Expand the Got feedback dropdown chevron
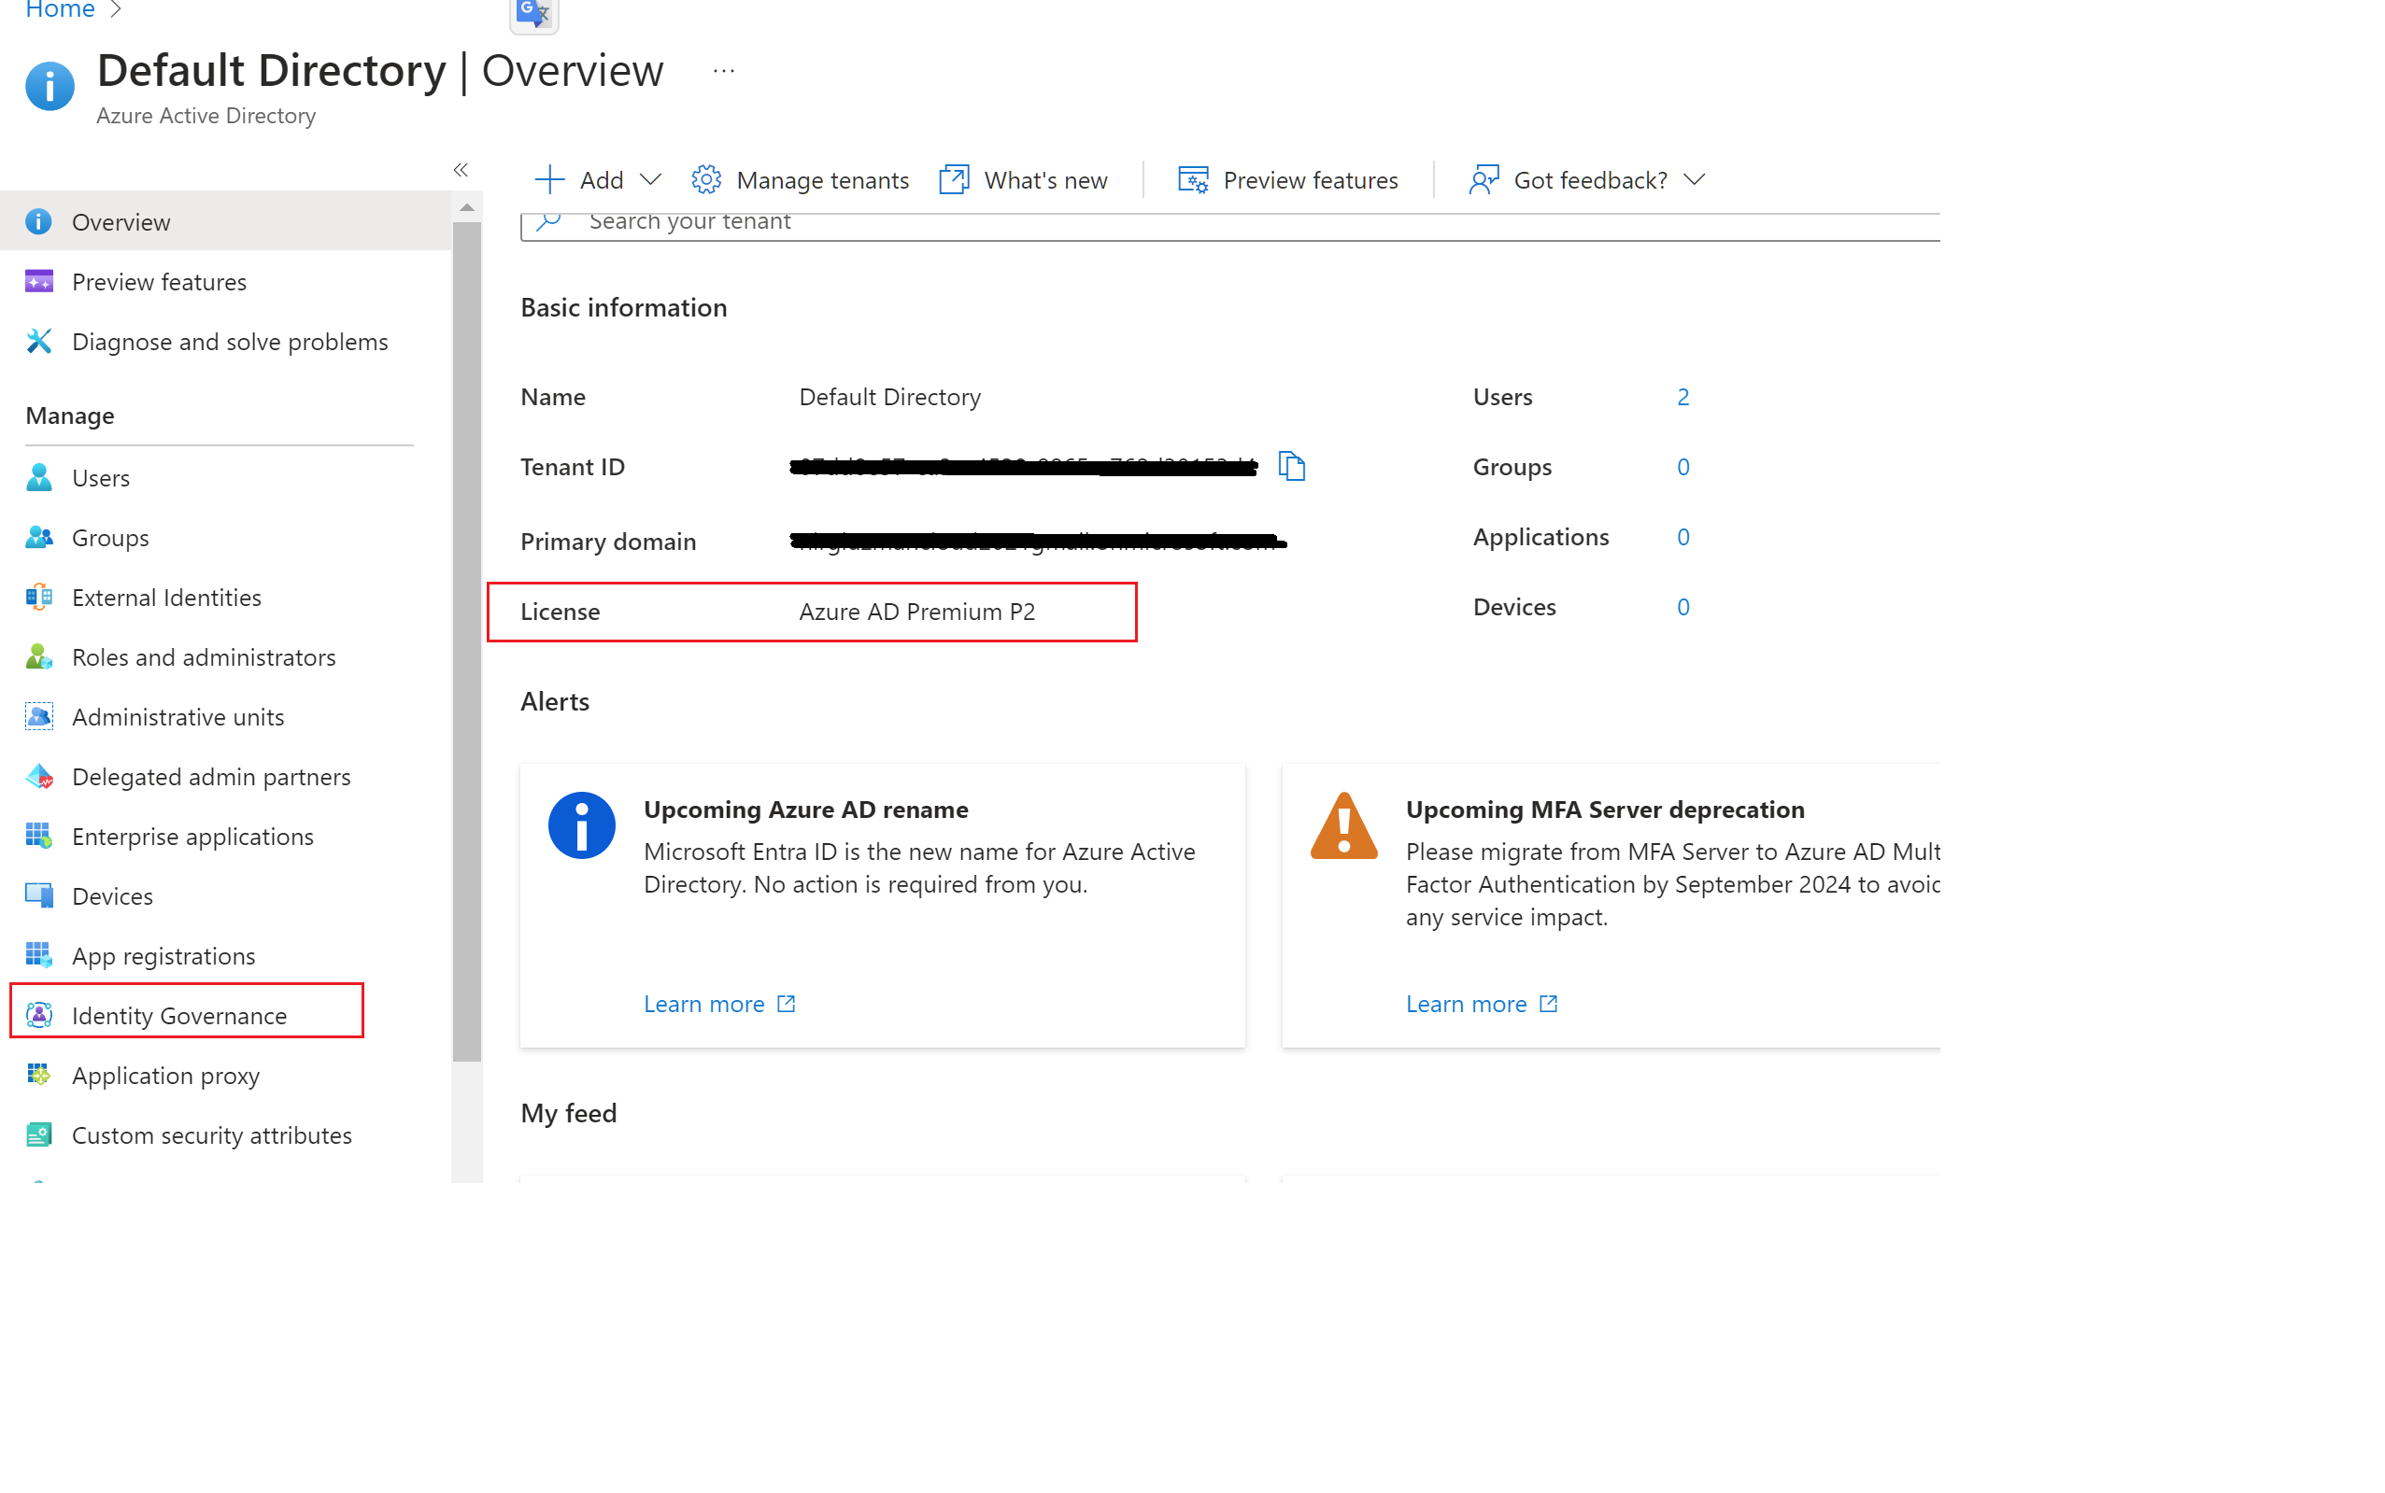 pos(1695,179)
